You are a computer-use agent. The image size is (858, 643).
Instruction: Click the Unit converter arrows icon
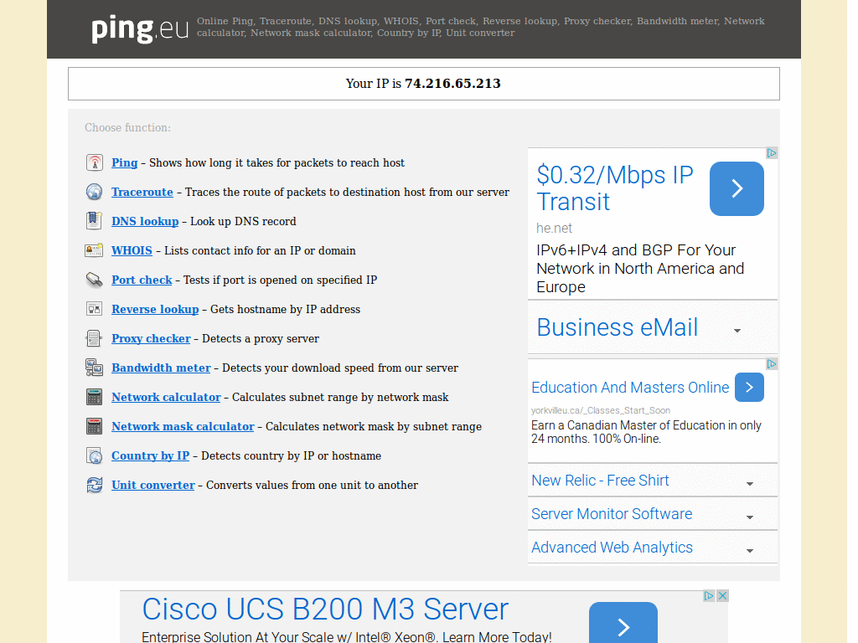(x=94, y=485)
